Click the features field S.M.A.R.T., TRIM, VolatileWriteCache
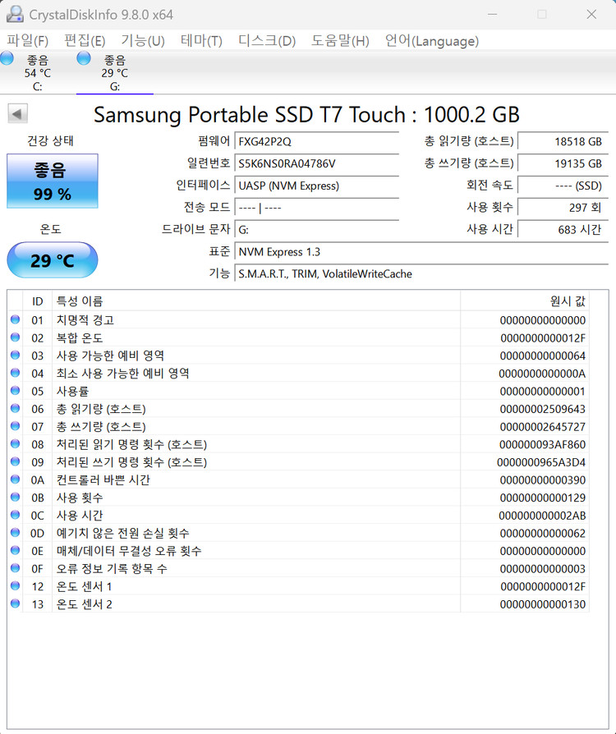The image size is (616, 734). point(421,274)
